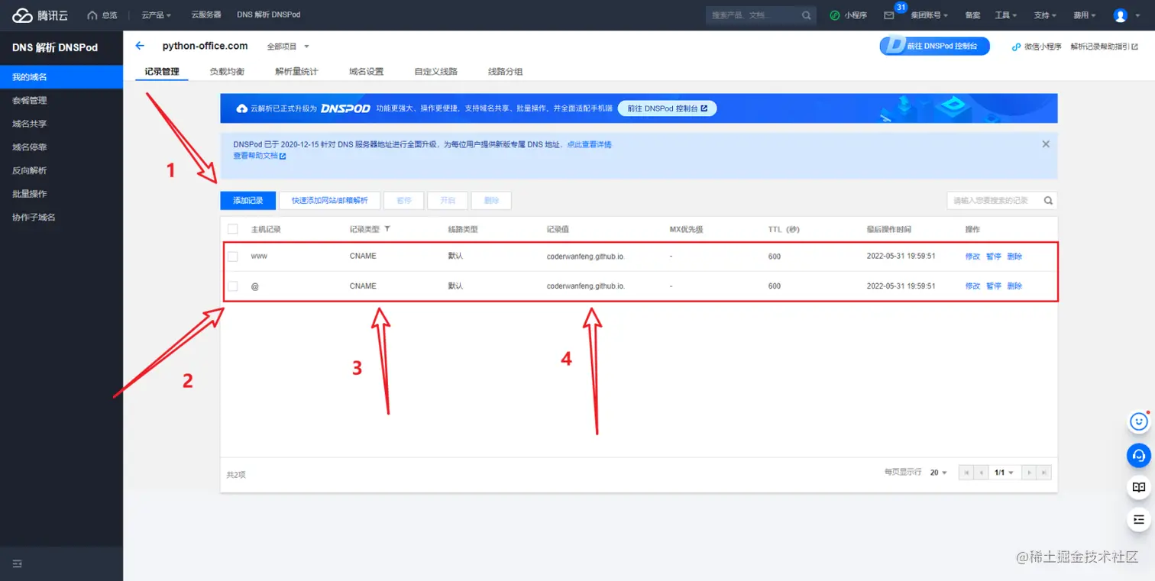Switch to the 域名设置 tab

pos(366,72)
